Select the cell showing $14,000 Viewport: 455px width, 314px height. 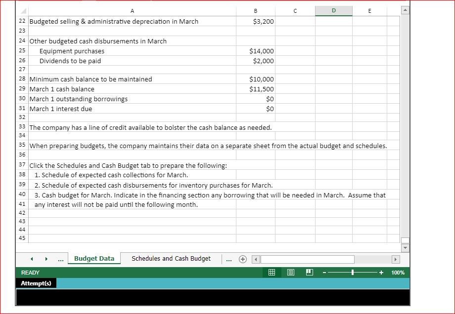(255, 51)
